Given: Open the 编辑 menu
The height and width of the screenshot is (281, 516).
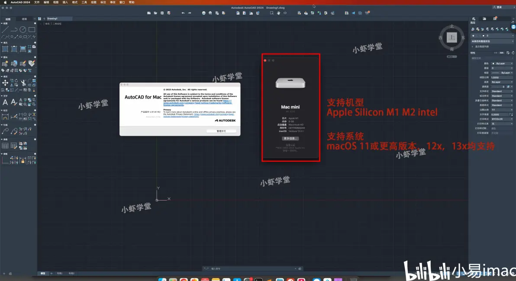Looking at the screenshot, I should (46, 2).
